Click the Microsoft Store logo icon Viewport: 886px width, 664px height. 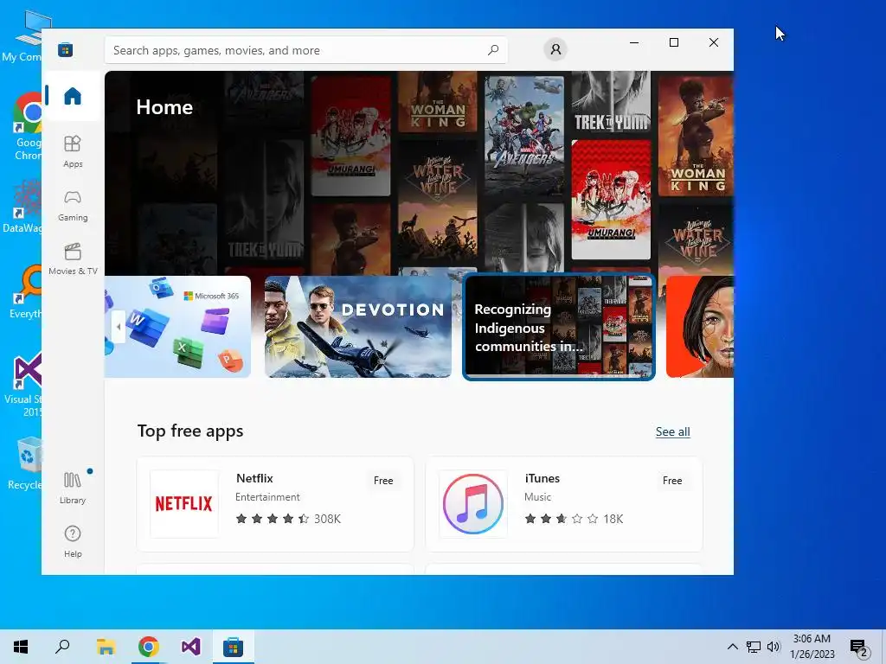click(66, 49)
